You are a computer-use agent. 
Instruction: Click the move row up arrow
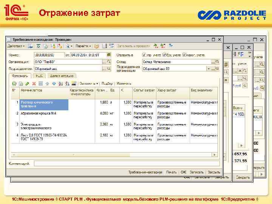coord(47,84)
